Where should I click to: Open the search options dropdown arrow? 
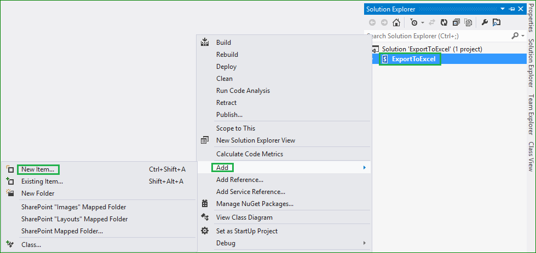(523, 36)
